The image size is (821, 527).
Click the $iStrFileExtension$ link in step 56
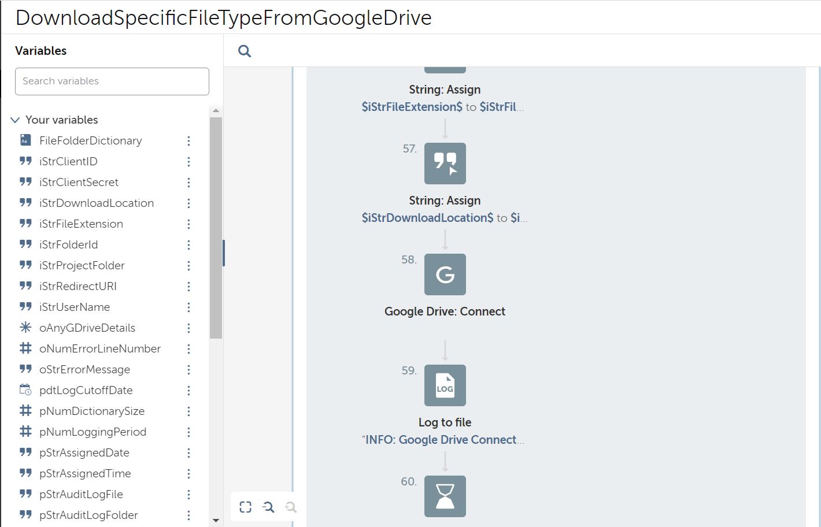coord(412,107)
